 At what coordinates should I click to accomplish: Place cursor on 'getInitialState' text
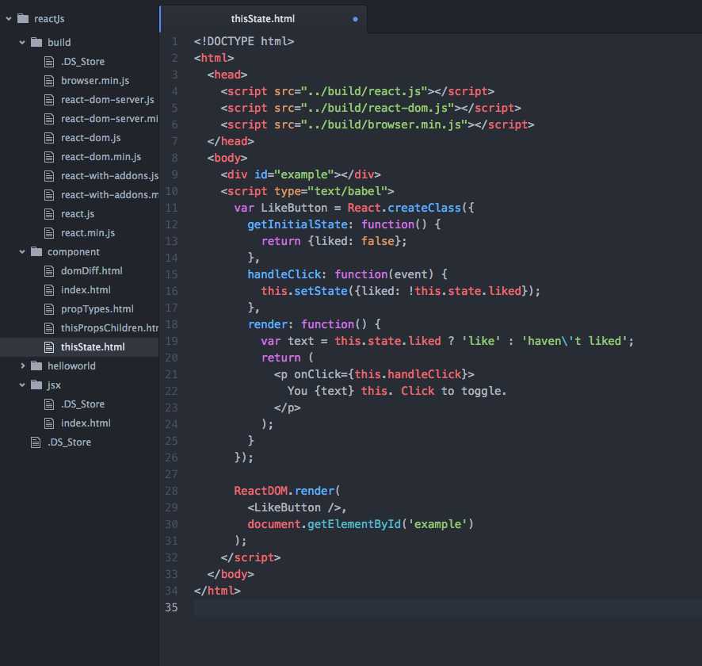(297, 224)
